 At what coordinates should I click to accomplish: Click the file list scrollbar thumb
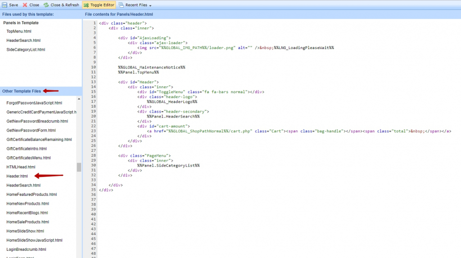tap(79, 167)
